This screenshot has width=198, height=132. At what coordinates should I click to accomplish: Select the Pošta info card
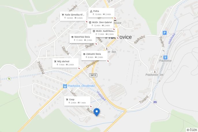pyautogui.click(x=101, y=13)
